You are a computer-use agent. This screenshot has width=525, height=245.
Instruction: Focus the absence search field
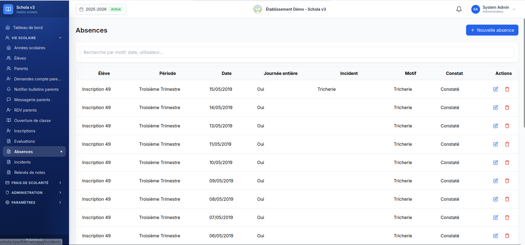point(297,52)
